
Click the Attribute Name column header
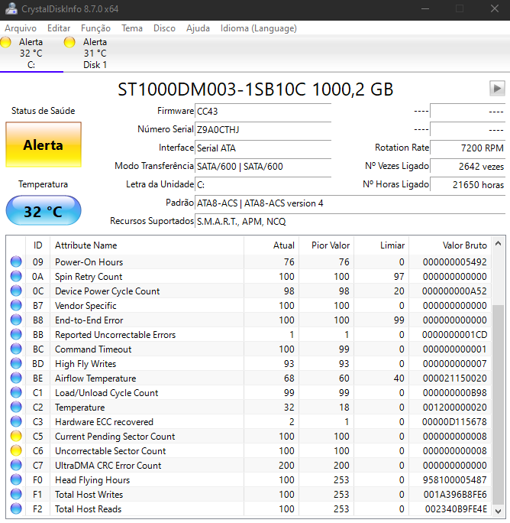pyautogui.click(x=147, y=245)
